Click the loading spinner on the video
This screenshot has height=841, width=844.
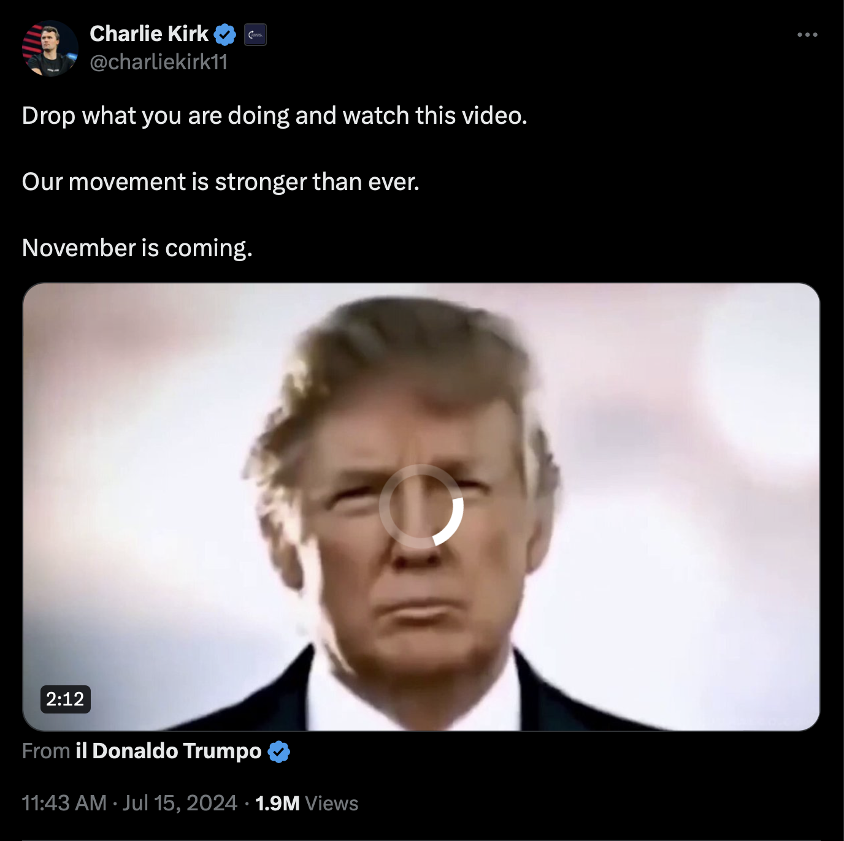coord(421,506)
